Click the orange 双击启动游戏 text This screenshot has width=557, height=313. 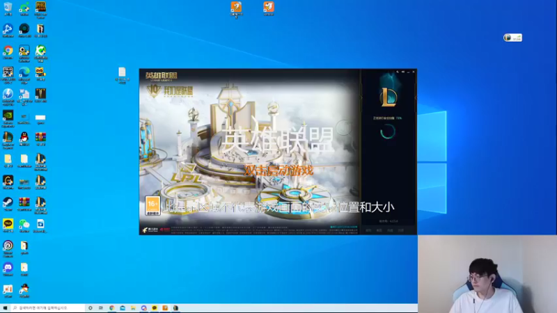(x=278, y=170)
